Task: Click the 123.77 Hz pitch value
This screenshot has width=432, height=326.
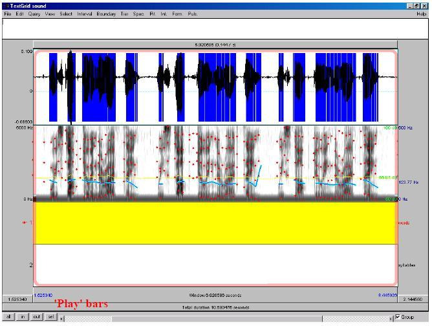Action: point(409,182)
